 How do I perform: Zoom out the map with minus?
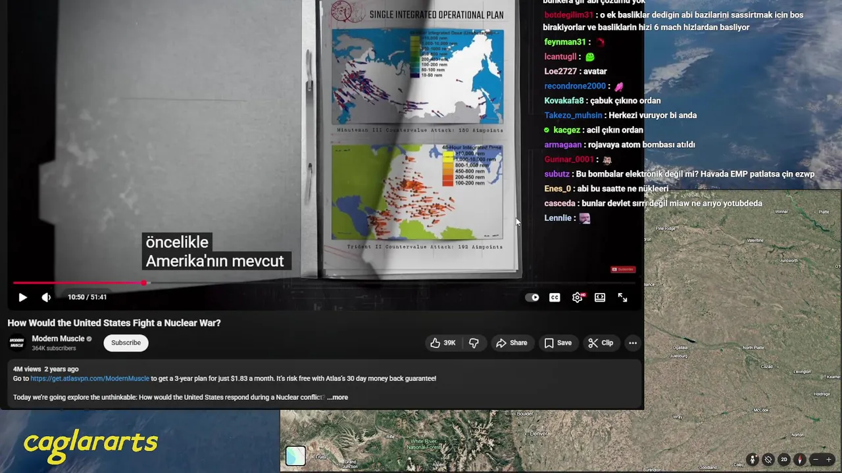click(816, 460)
